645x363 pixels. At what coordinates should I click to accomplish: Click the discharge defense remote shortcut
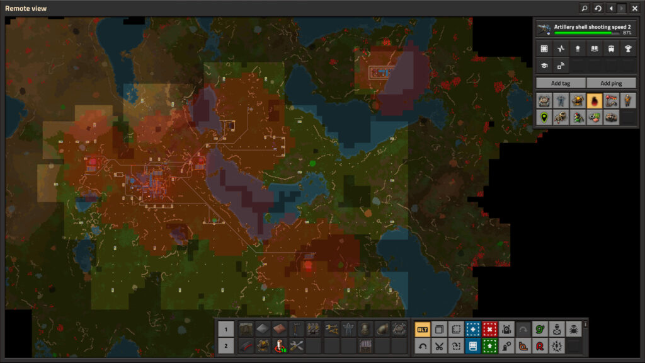point(557,346)
